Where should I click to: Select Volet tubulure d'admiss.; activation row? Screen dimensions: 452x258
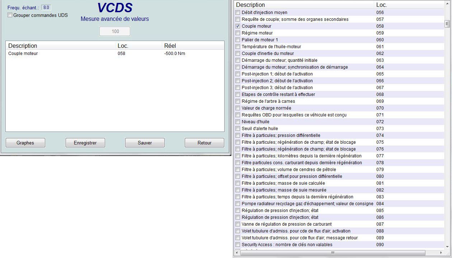pyautogui.click(x=339, y=231)
